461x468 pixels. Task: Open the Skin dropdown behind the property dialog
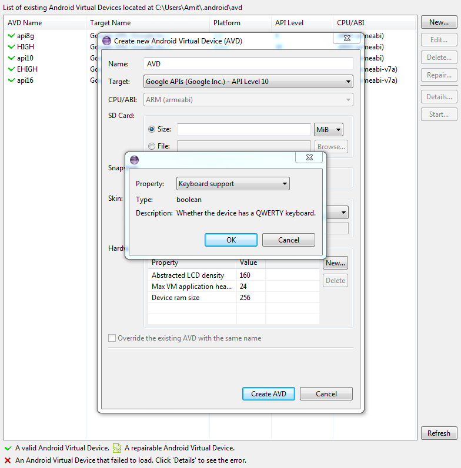click(338, 213)
